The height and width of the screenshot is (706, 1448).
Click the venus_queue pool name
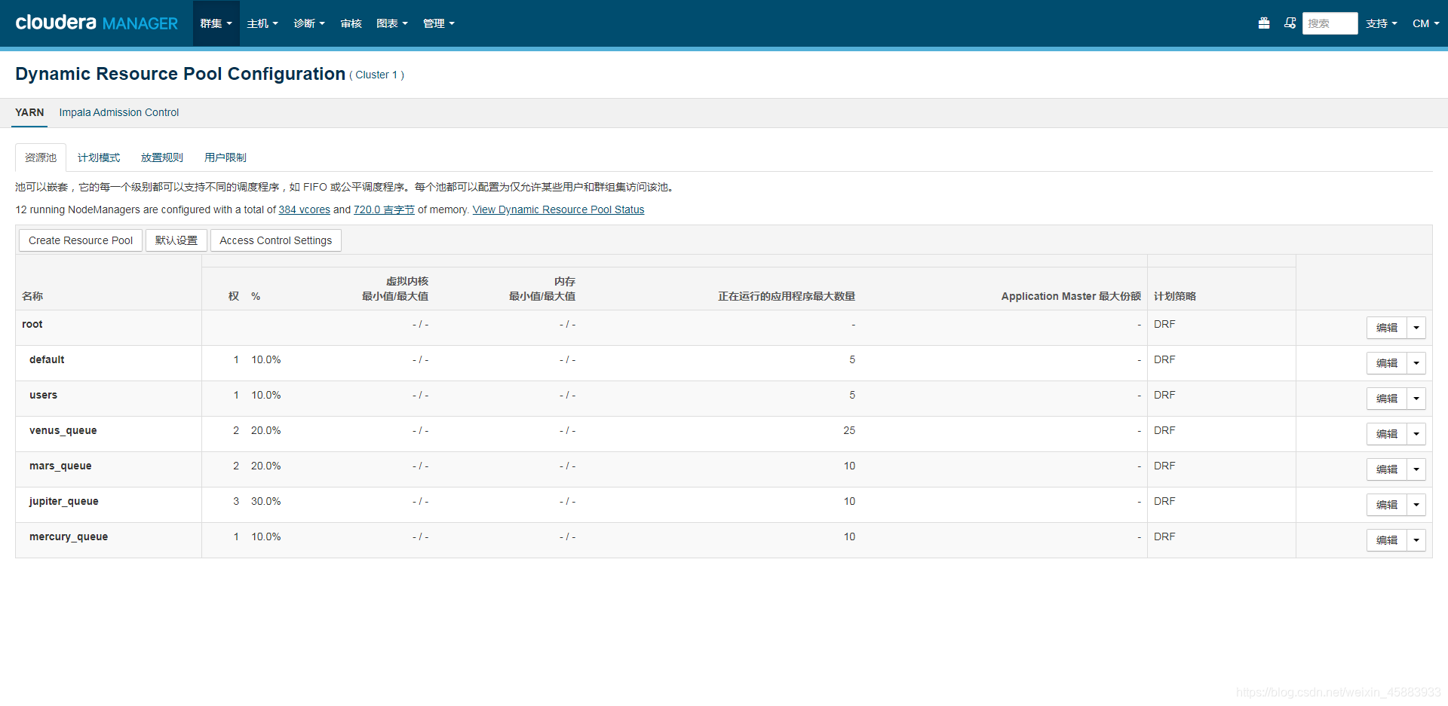click(63, 430)
